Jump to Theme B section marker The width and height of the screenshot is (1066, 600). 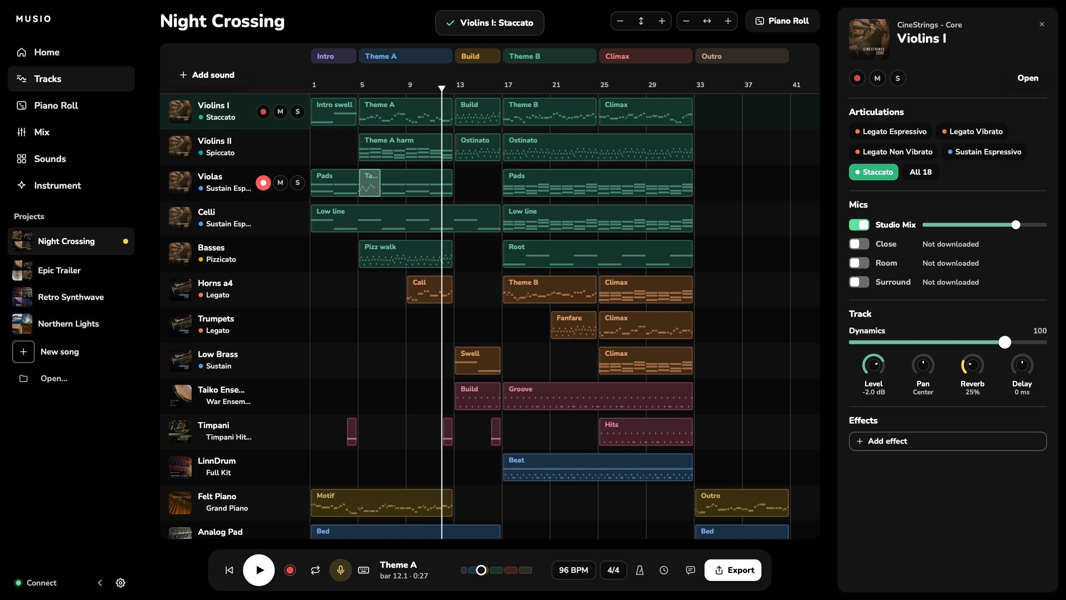[x=549, y=56]
